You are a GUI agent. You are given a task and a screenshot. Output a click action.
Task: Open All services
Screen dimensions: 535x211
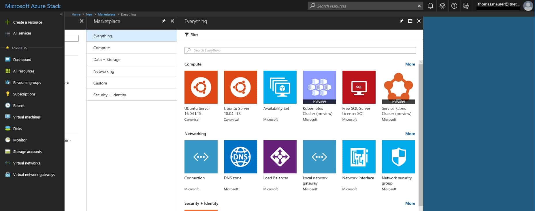22,33
